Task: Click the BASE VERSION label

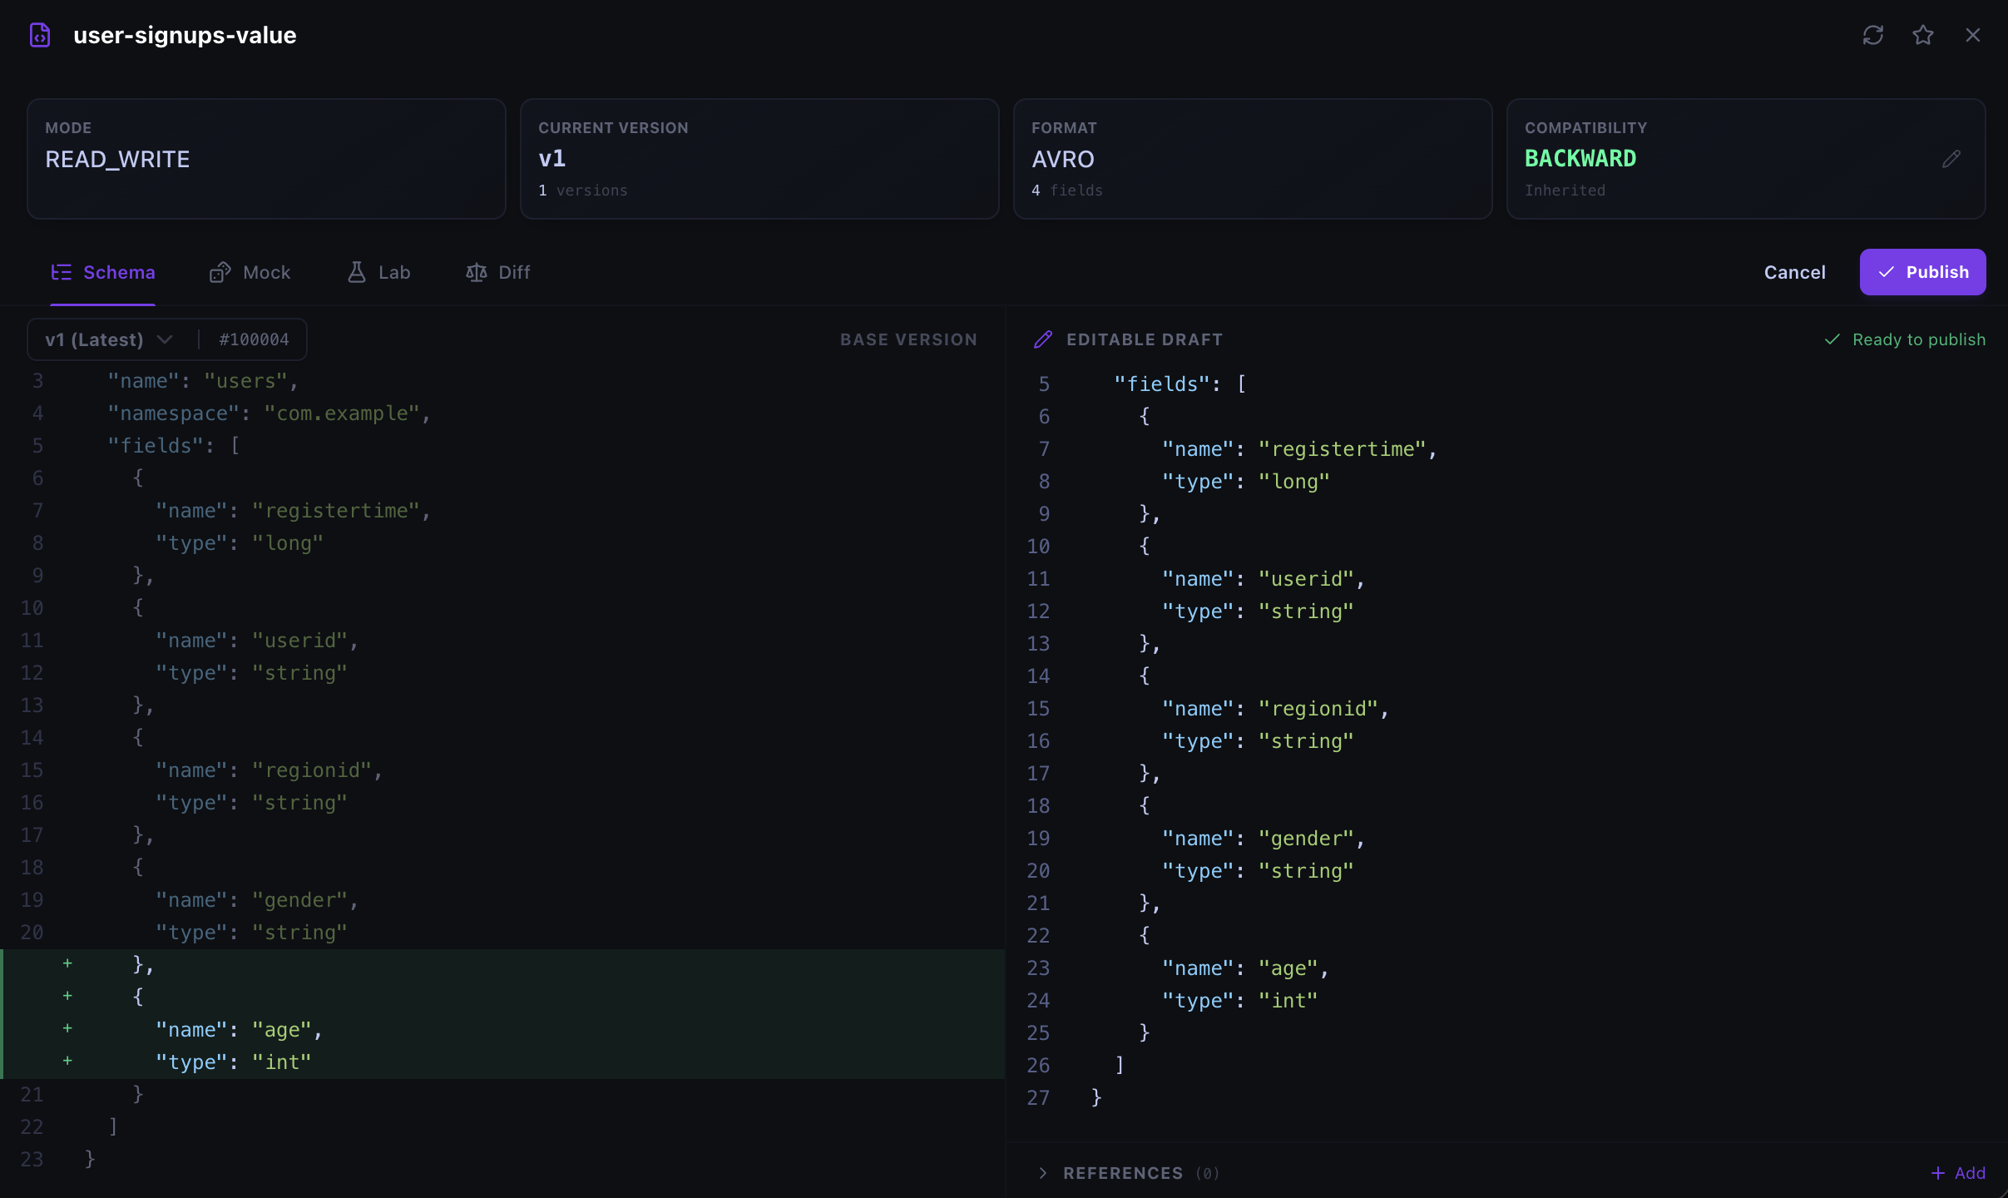Action: [908, 339]
